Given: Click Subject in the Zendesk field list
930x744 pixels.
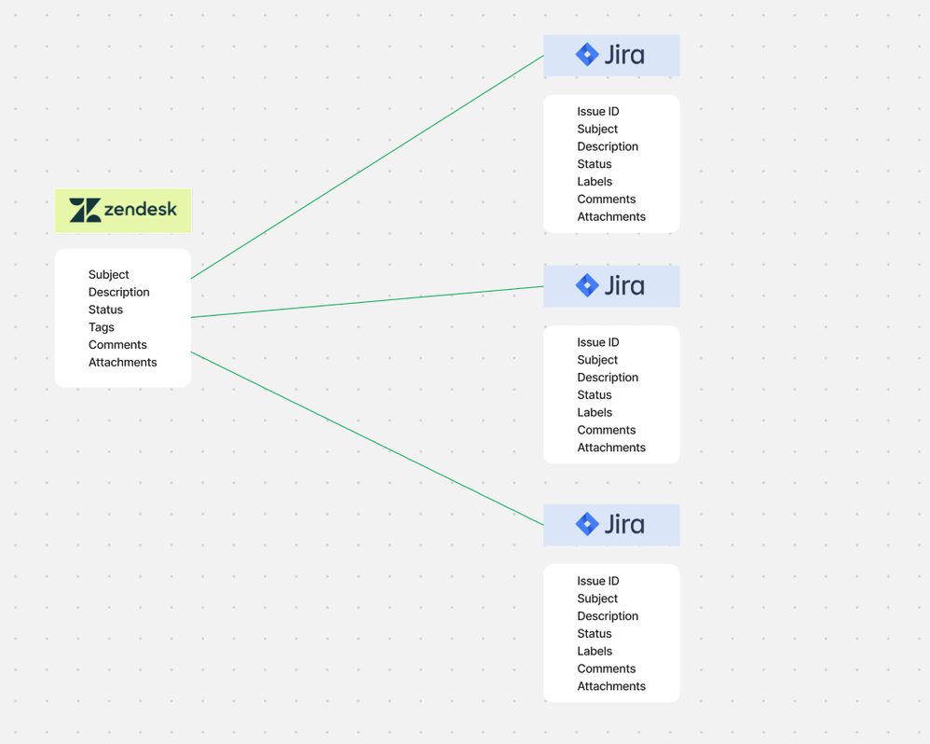Looking at the screenshot, I should (x=108, y=275).
